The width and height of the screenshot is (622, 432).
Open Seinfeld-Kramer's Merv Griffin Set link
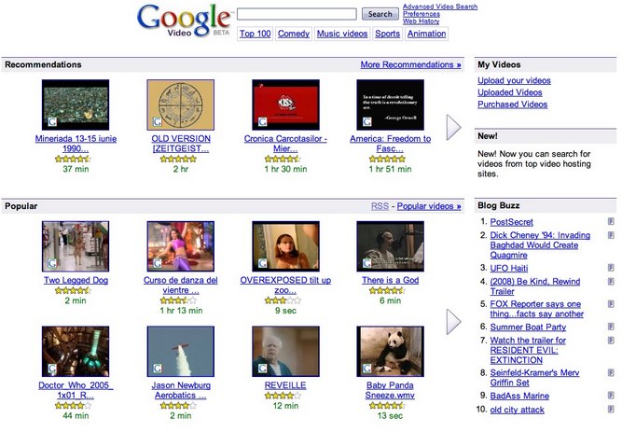coord(534,378)
